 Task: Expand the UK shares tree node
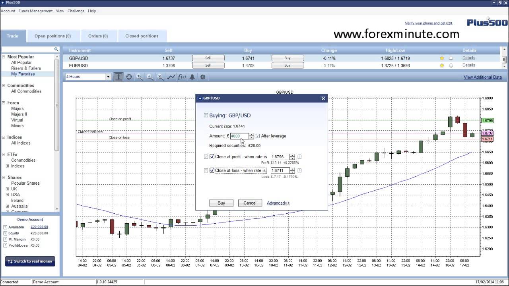point(7,189)
